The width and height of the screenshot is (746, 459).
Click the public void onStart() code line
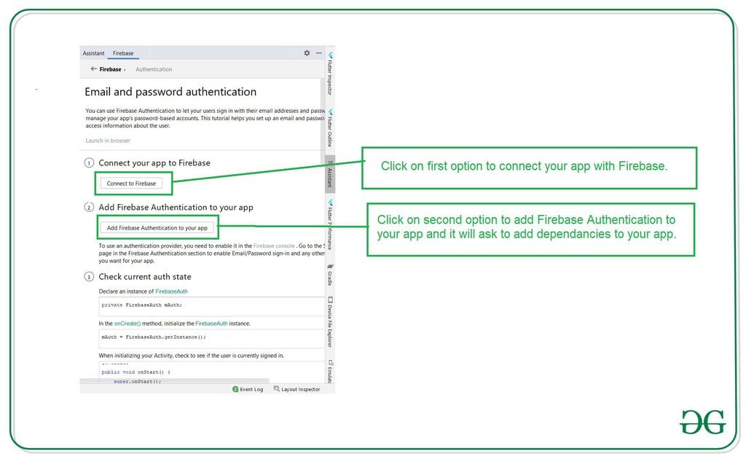tap(136, 372)
